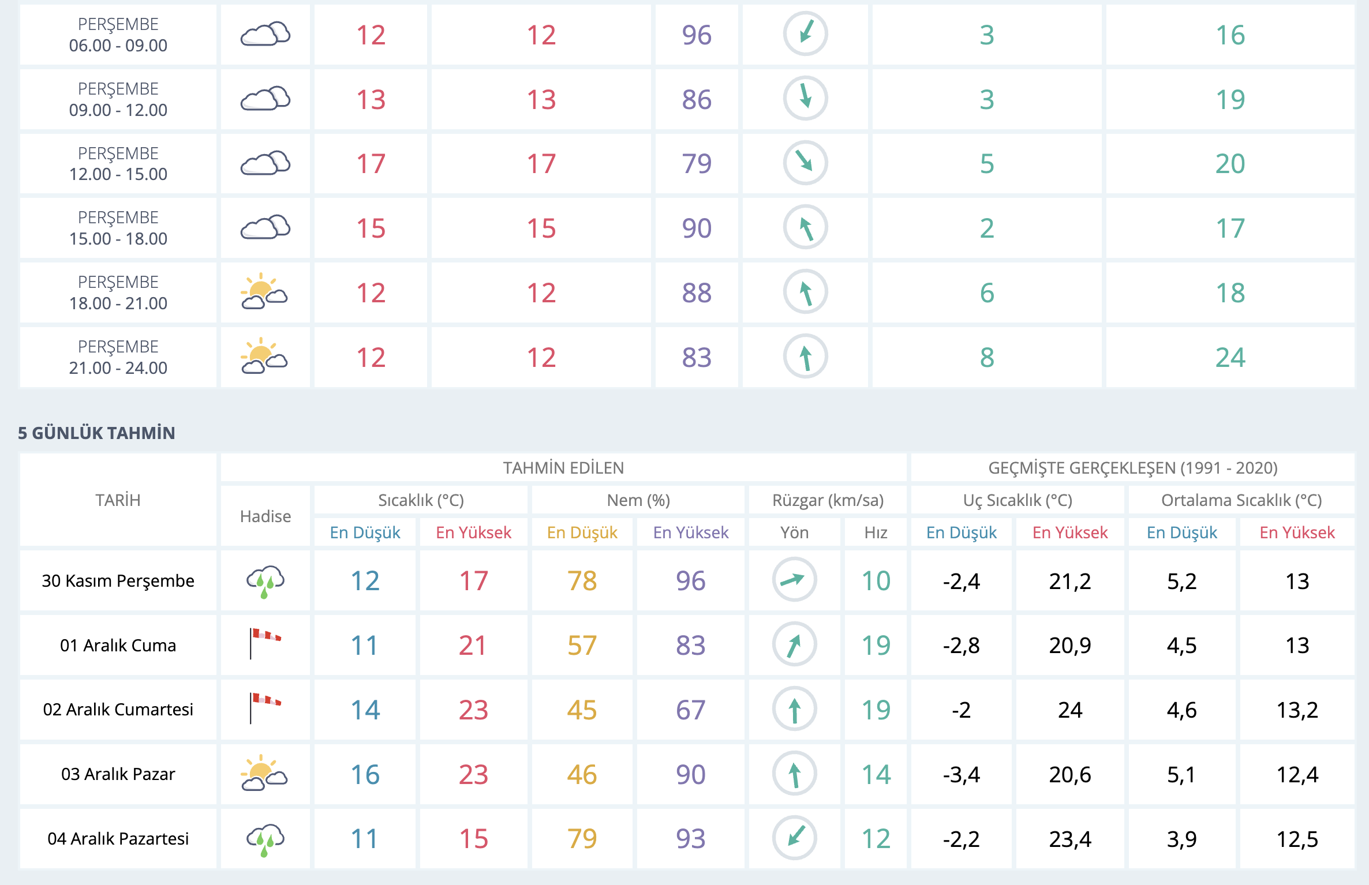
Task: Click the Perşembe 18.00 - 21.00 time cell
Action: click(x=118, y=292)
